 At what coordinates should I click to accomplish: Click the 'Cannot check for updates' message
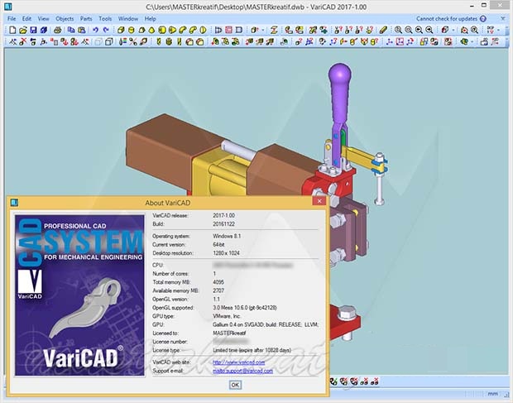point(447,19)
